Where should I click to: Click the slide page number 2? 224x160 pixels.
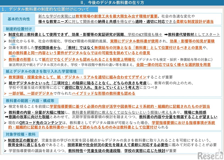pos(219,150)
